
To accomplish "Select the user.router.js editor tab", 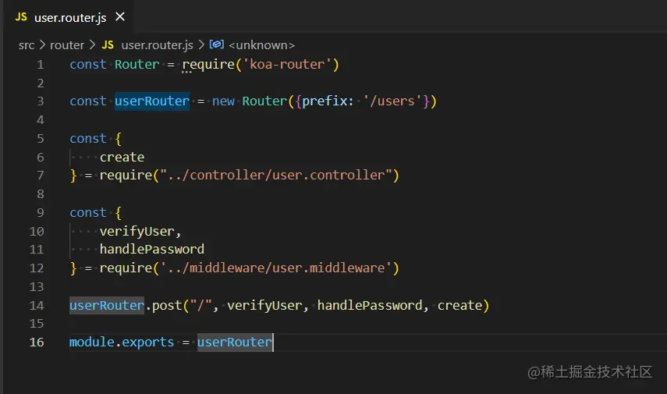I will 69,17.
